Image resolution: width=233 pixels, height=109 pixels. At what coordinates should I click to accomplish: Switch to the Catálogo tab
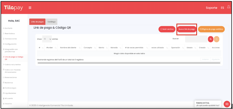coord(51,22)
